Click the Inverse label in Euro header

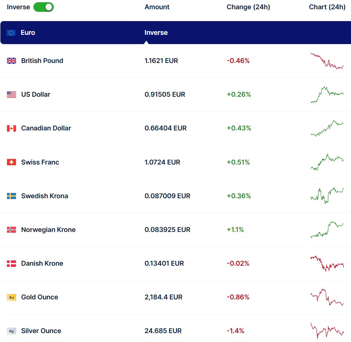156,33
